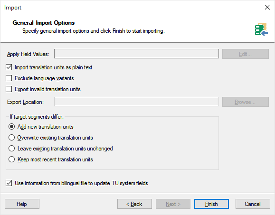
Task: Uncheck Import translation units as plain text
Action: coord(9,67)
